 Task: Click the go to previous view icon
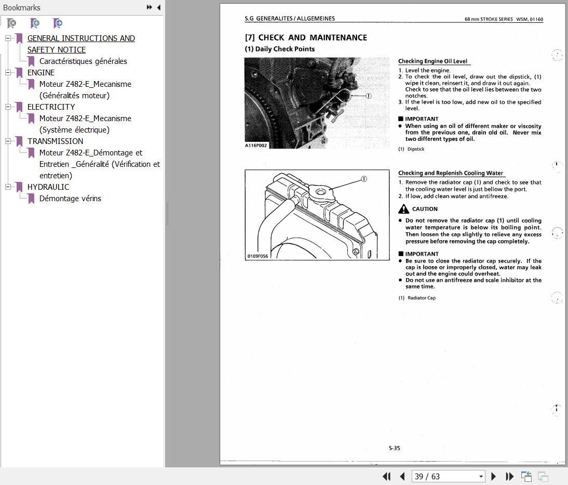(x=526, y=476)
